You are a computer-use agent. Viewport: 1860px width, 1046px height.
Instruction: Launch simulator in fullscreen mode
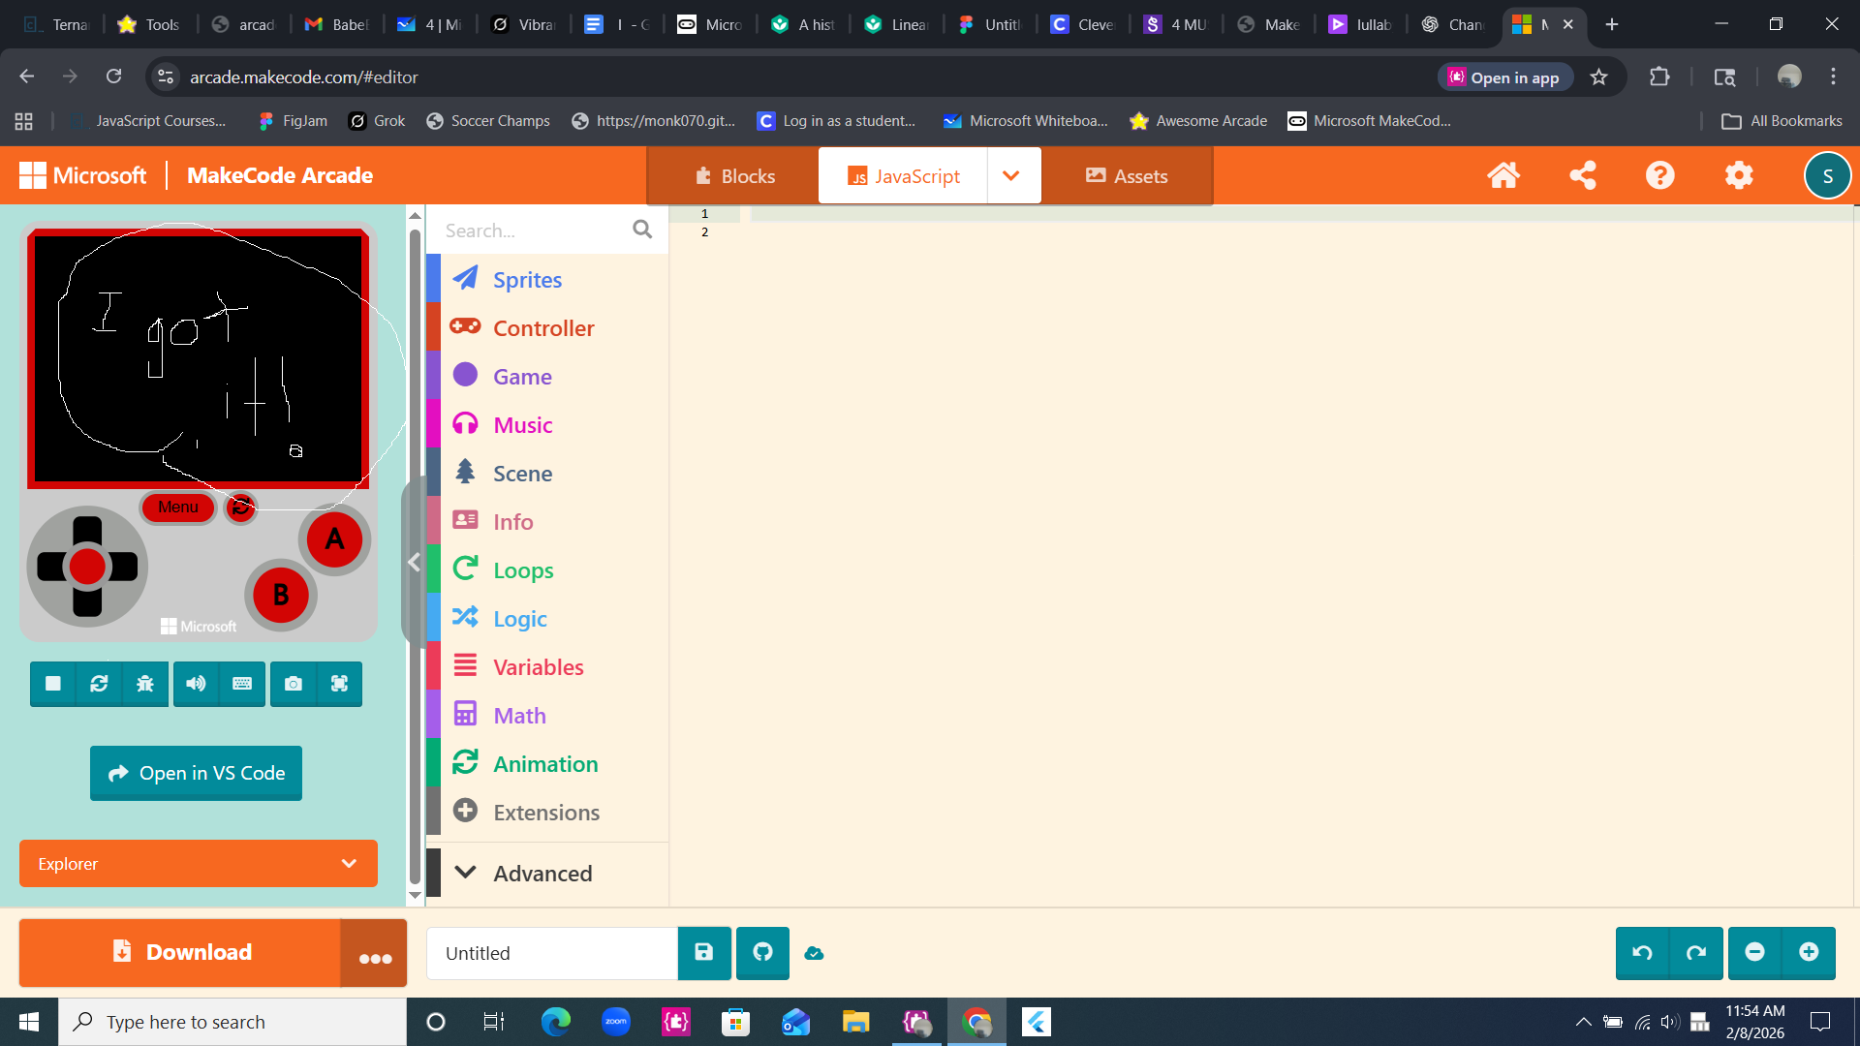(x=339, y=684)
